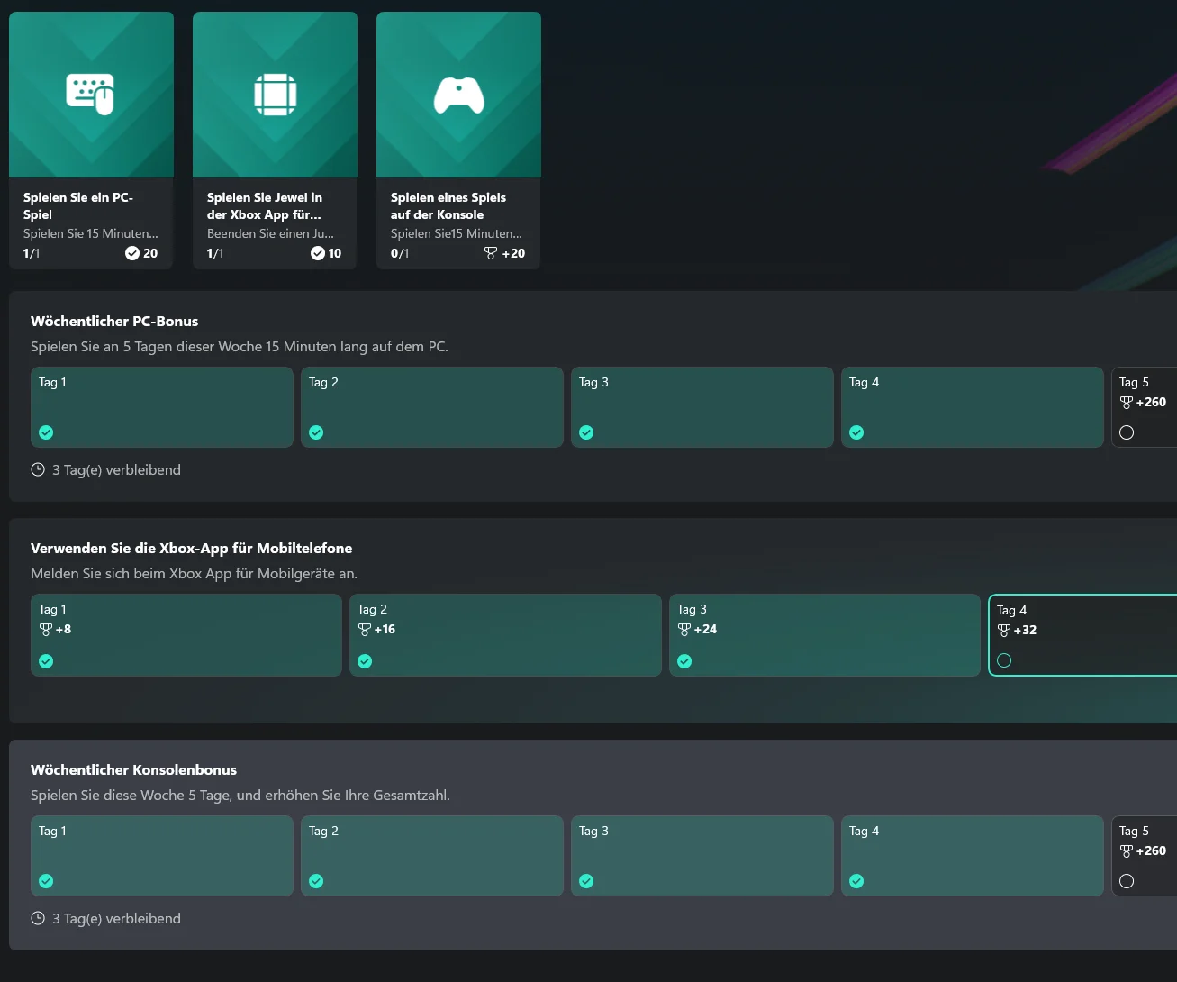Select Konsolenbonus Tag 3 tile
The image size is (1177, 982).
coord(702,856)
